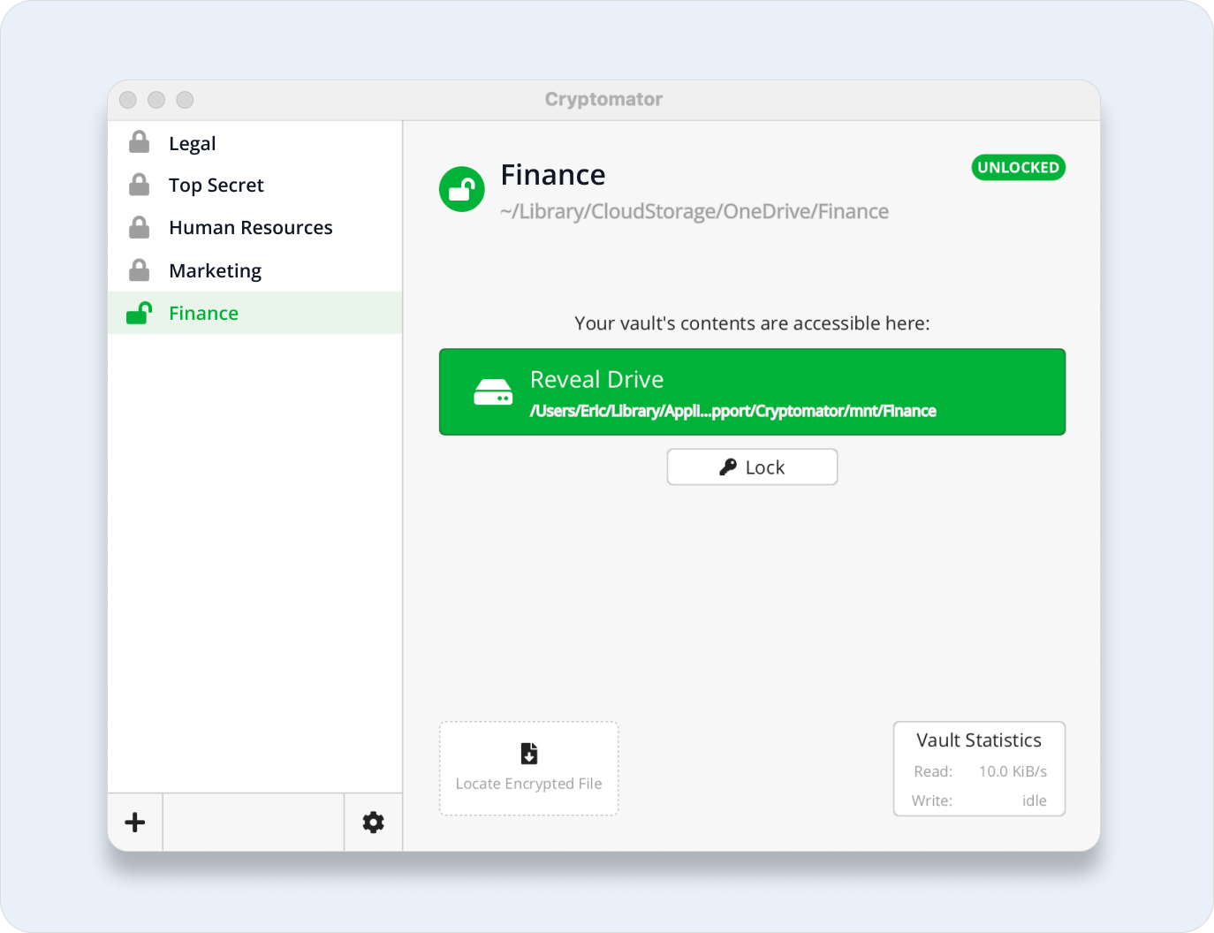
Task: Click the ~/Library/CloudStorage/OneDrive/Finance path
Action: [694, 212]
